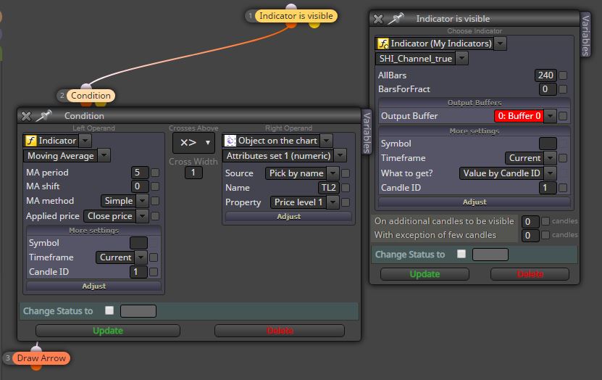
Task: Click Update in the Condition panel
Action: click(108, 331)
